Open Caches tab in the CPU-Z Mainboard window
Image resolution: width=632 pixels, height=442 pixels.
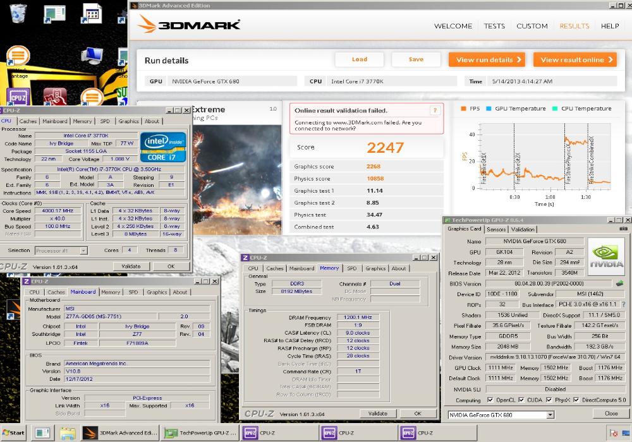56,292
